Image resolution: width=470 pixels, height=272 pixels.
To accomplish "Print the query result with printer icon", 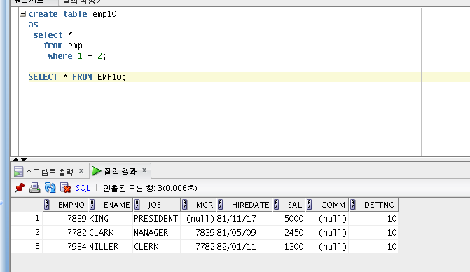I will [35, 188].
